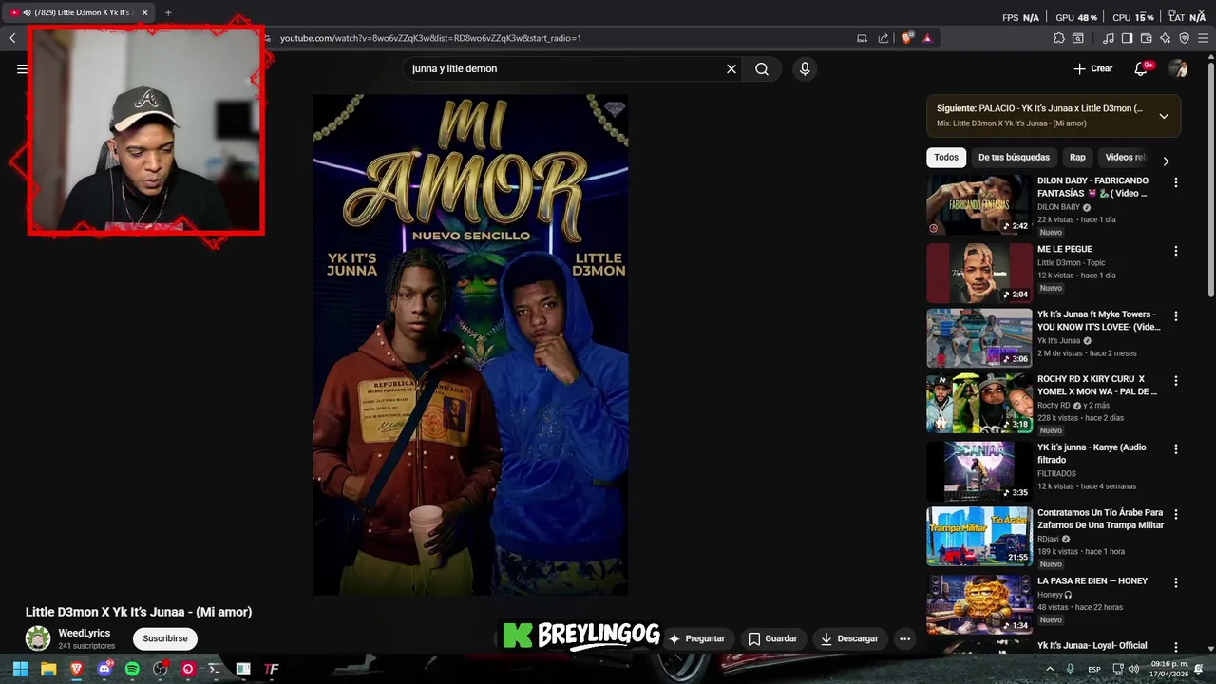Open the TF app in taskbar

[x=271, y=669]
